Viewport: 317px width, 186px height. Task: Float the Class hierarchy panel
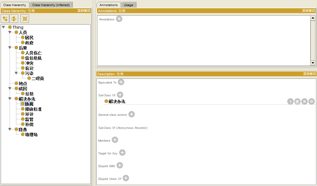(x=85, y=11)
